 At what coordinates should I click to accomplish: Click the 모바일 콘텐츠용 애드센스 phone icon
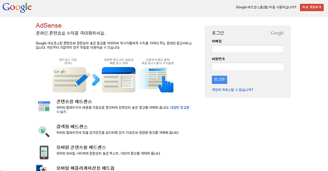(x=44, y=152)
